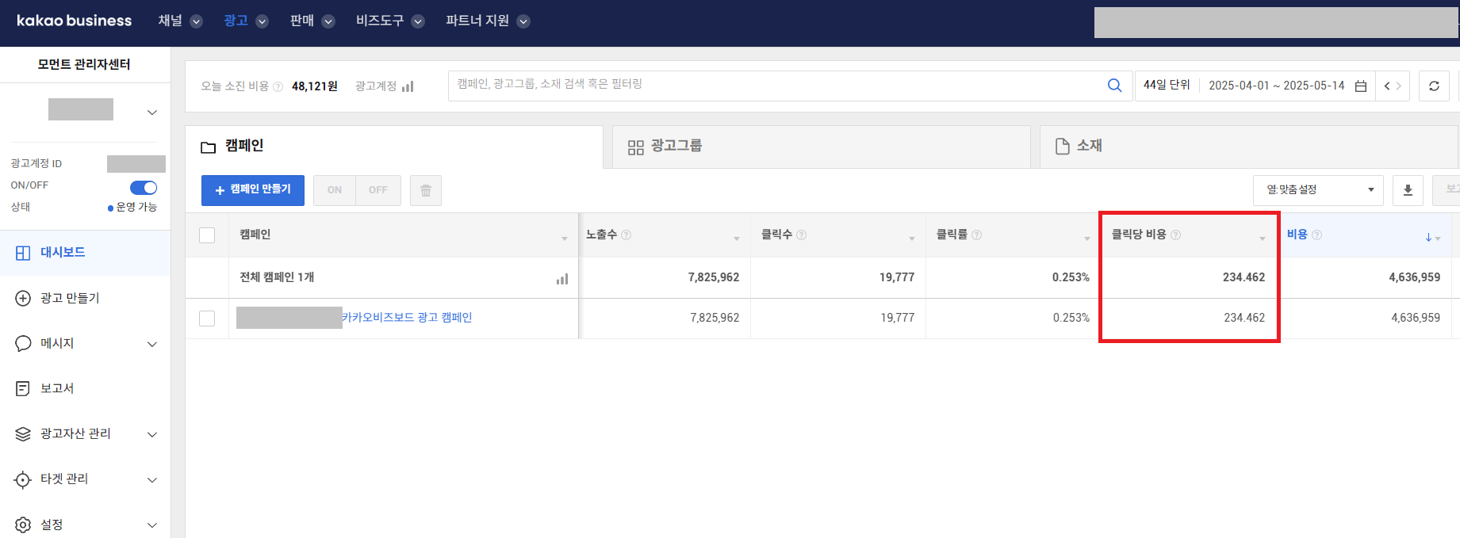Click the 비용 column help icon

(1317, 235)
